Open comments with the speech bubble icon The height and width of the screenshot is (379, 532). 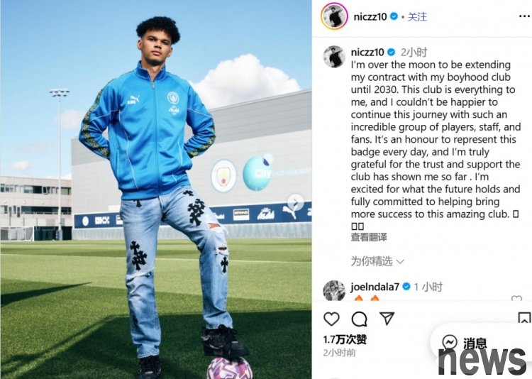coord(360,319)
